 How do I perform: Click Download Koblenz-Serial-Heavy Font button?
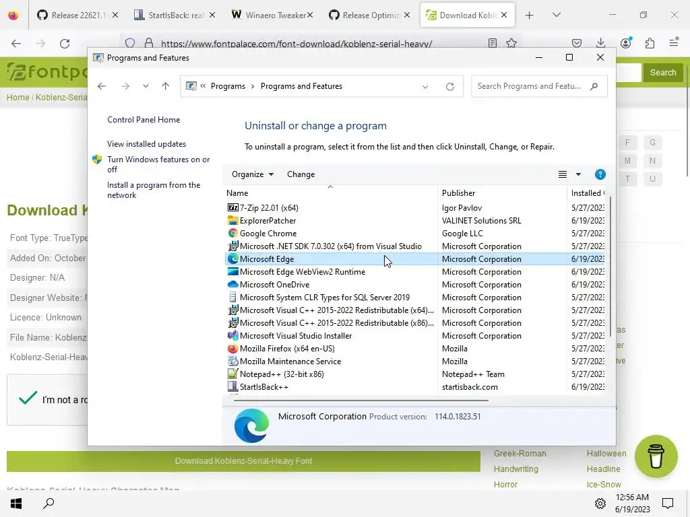[243, 461]
